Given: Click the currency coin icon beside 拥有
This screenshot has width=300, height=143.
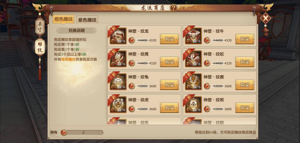Looking at the screenshot, I should tap(64, 132).
